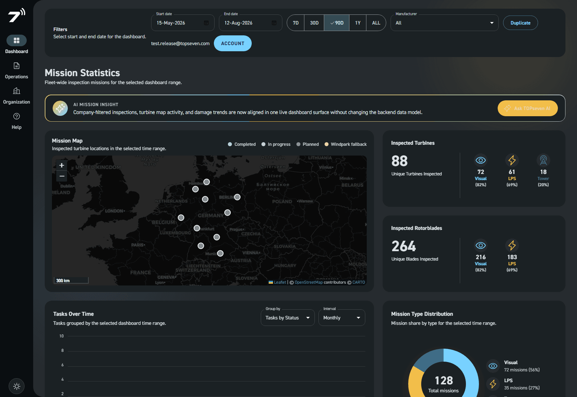The height and width of the screenshot is (397, 577).
Task: Click the TOPseven logo icon
Action: [16, 15]
